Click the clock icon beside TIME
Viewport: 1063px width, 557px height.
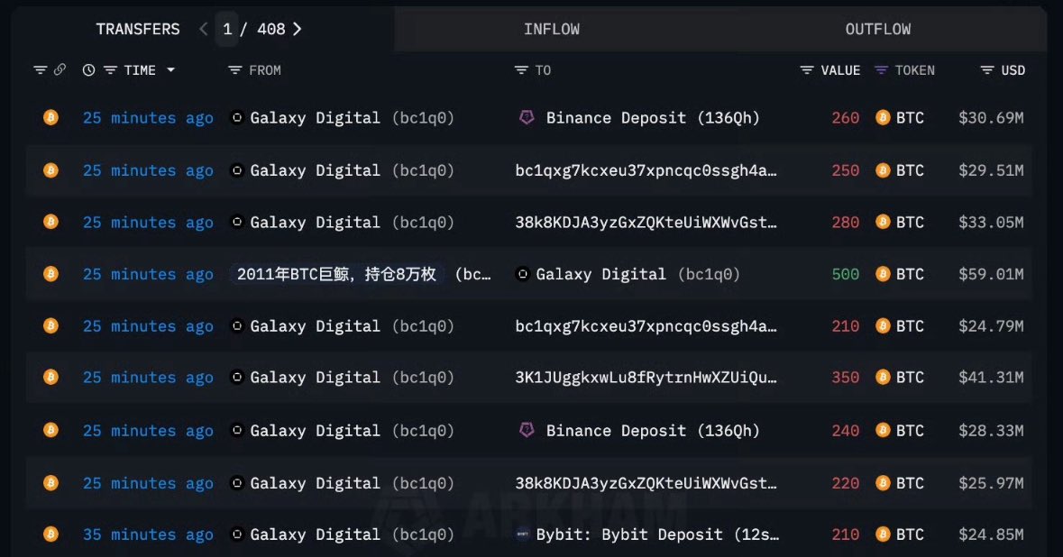click(88, 70)
